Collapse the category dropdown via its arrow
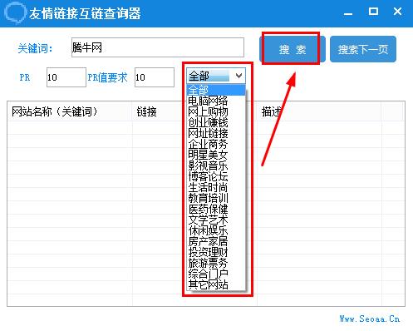This screenshot has width=413, height=331. [x=238, y=76]
